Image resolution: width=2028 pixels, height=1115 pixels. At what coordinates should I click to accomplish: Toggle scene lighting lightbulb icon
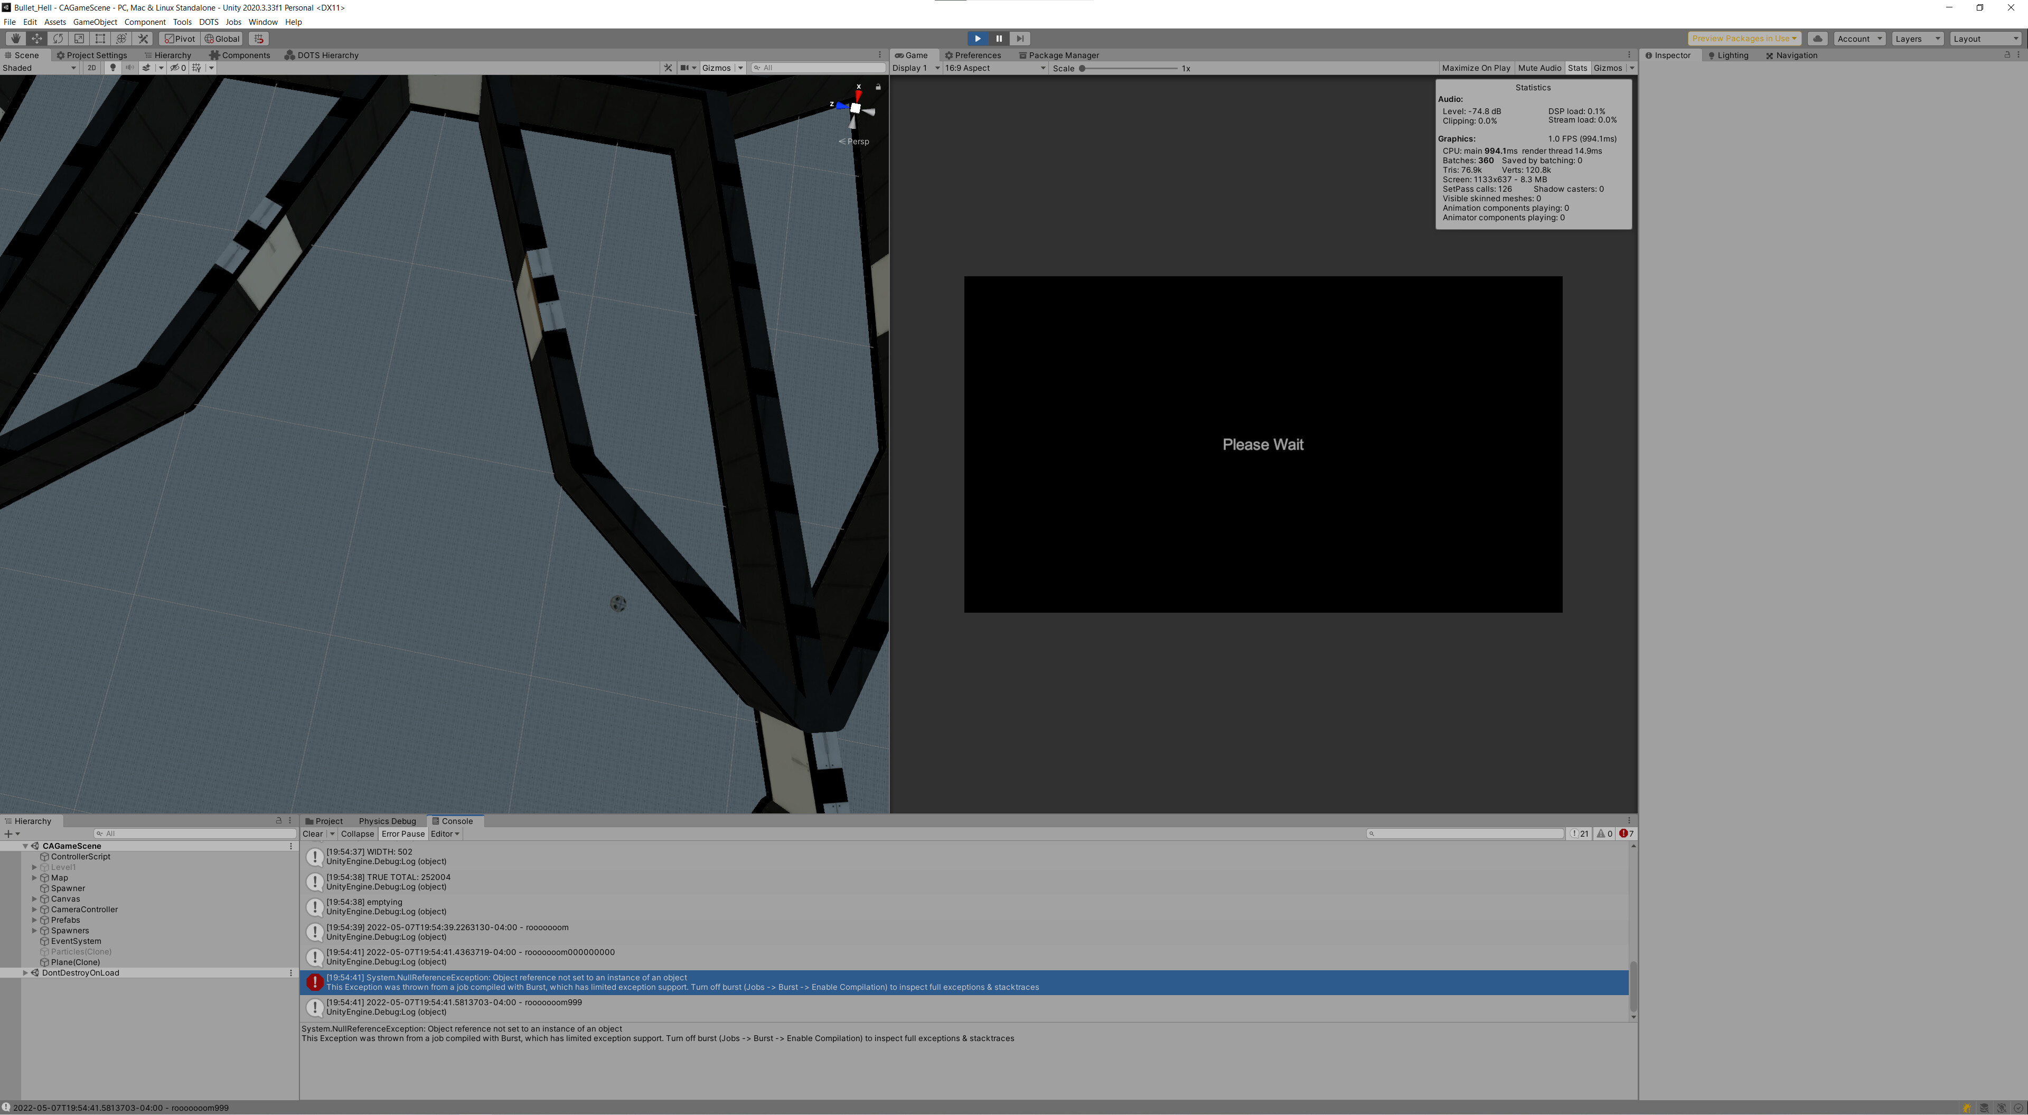coord(112,68)
